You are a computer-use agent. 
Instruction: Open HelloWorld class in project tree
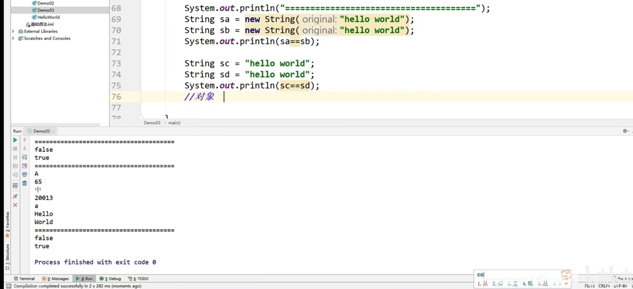(48, 17)
